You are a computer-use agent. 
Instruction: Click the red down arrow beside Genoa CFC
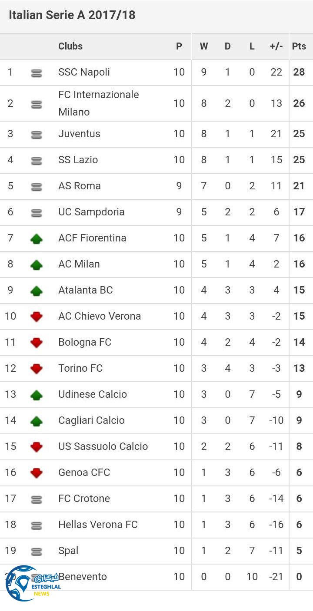(x=37, y=473)
